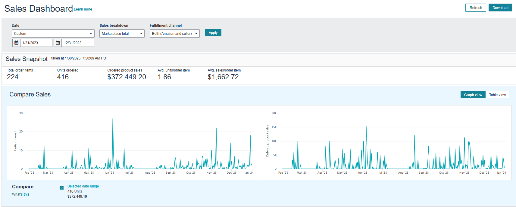Open the end date calendar picker icon
Viewport: 516px width, 207px height.
click(x=58, y=43)
